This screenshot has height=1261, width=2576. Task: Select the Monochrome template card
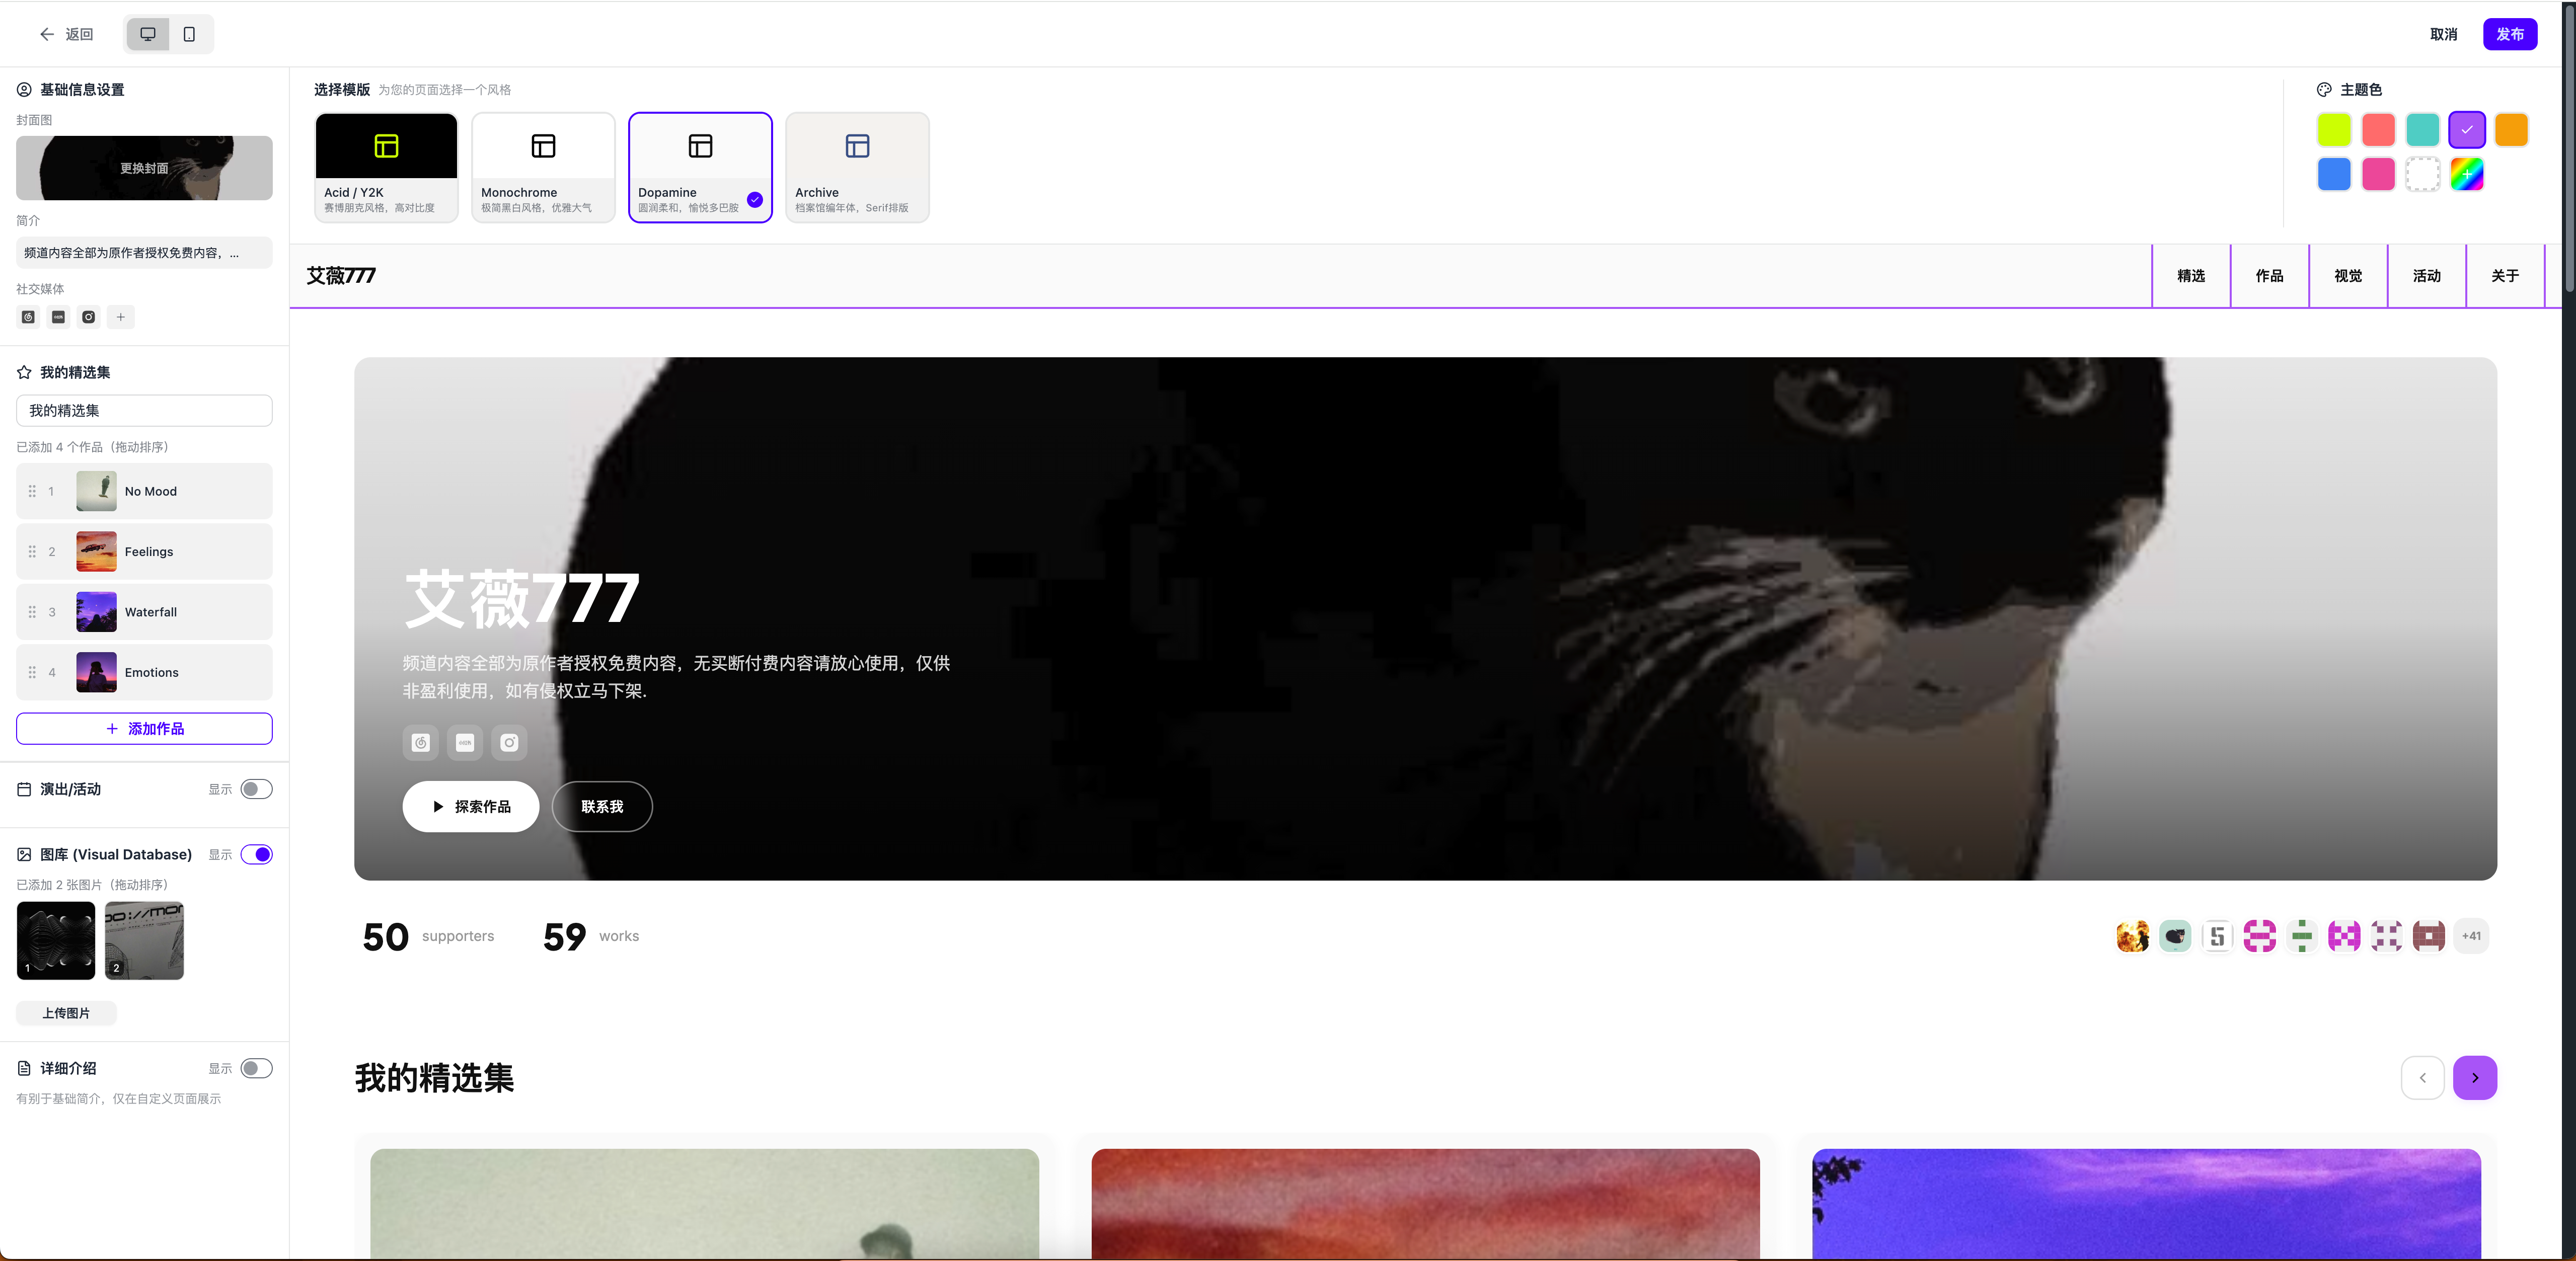(542, 166)
